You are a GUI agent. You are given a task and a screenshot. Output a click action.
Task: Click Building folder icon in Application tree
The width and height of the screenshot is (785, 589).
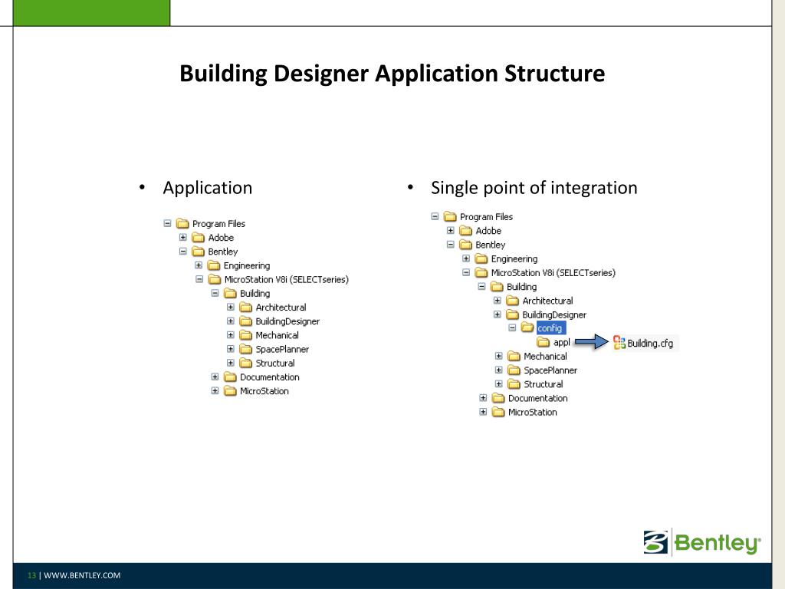(x=230, y=294)
